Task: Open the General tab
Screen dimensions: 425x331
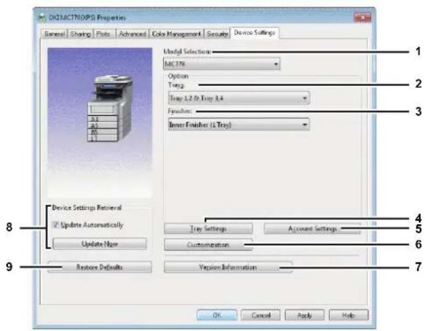Action: click(x=54, y=34)
